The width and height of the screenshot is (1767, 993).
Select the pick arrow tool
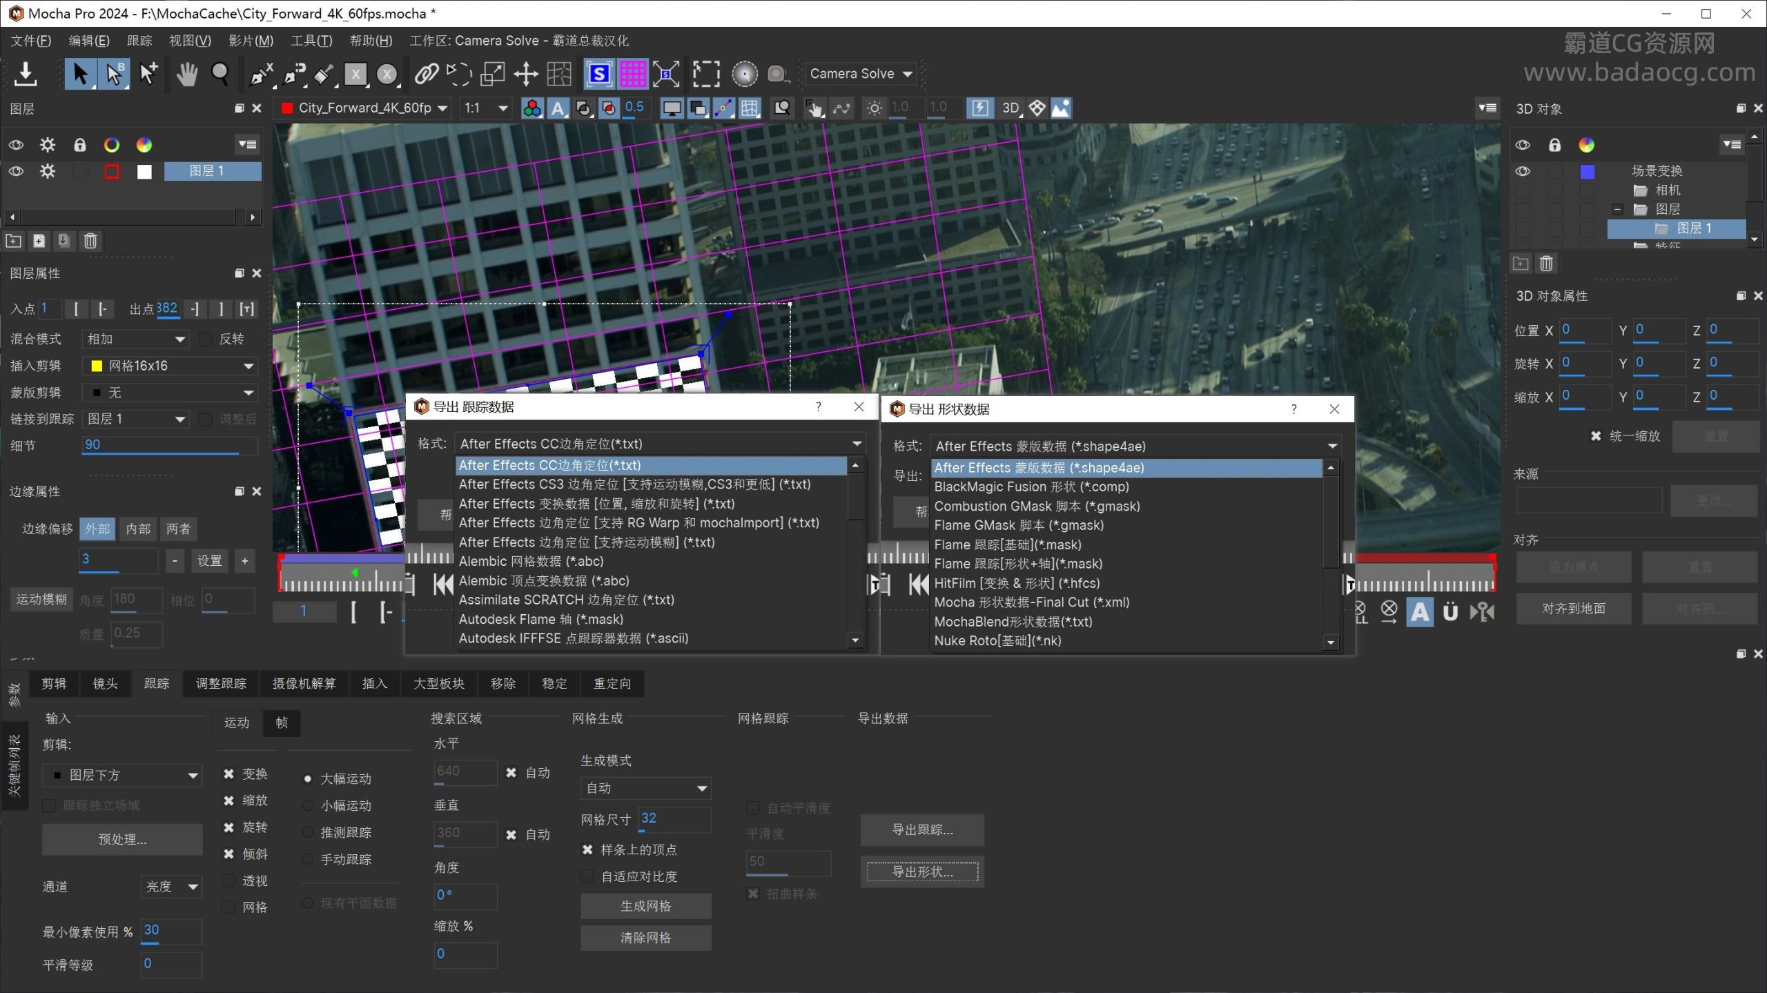point(80,74)
